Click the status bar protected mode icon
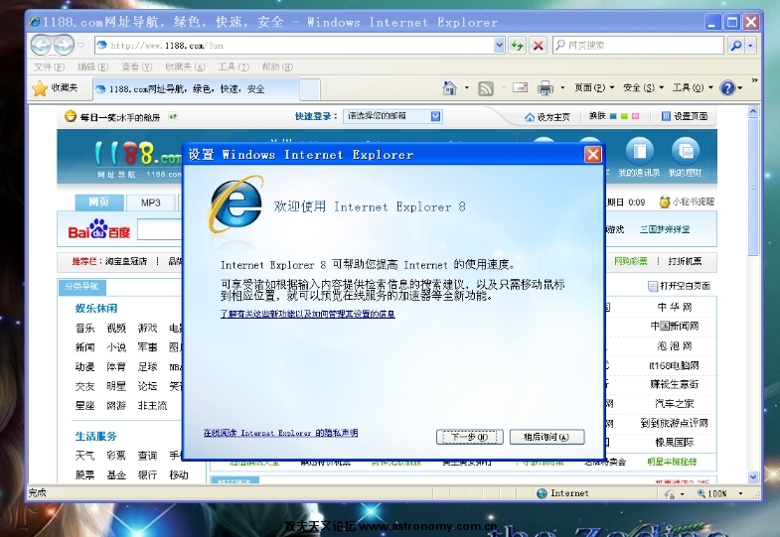Image resolution: width=780 pixels, height=537 pixels. pos(670,493)
